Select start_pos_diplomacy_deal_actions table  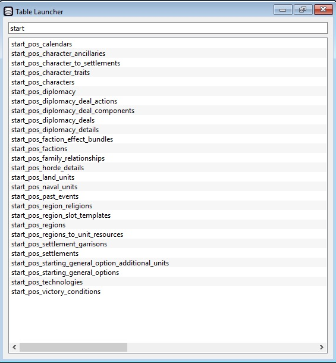coord(168,101)
